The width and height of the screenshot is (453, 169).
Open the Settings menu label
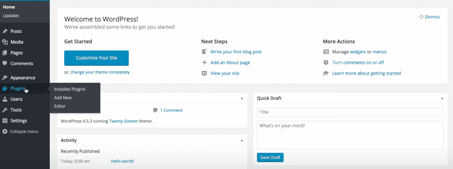pos(19,120)
